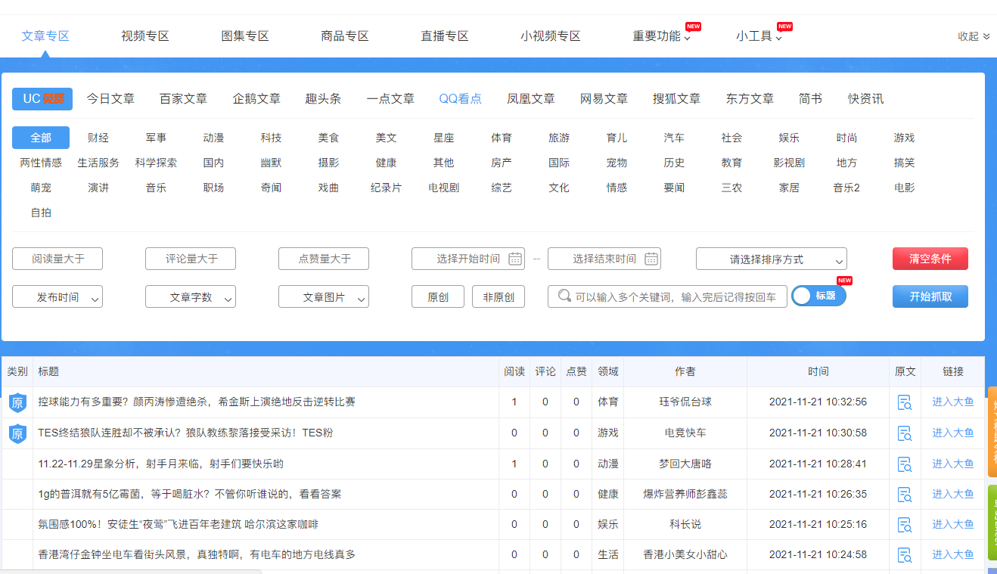Toggle the 标题 switch

click(818, 296)
